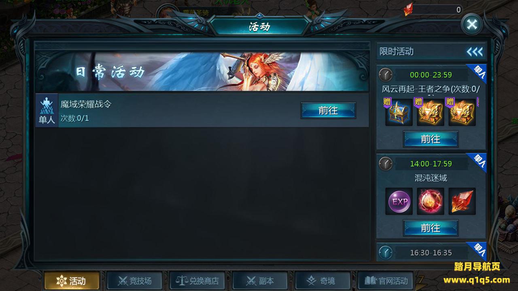The height and width of the screenshot is (291, 518).
Task: Open the 官网活动 tab
Action: click(386, 280)
